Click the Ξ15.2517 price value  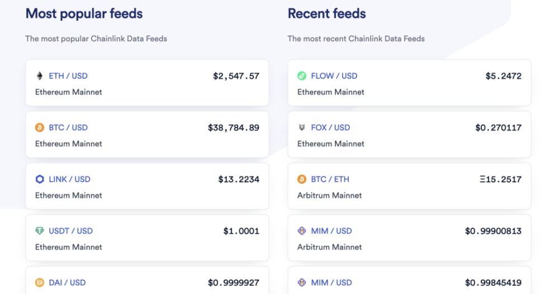(x=500, y=179)
